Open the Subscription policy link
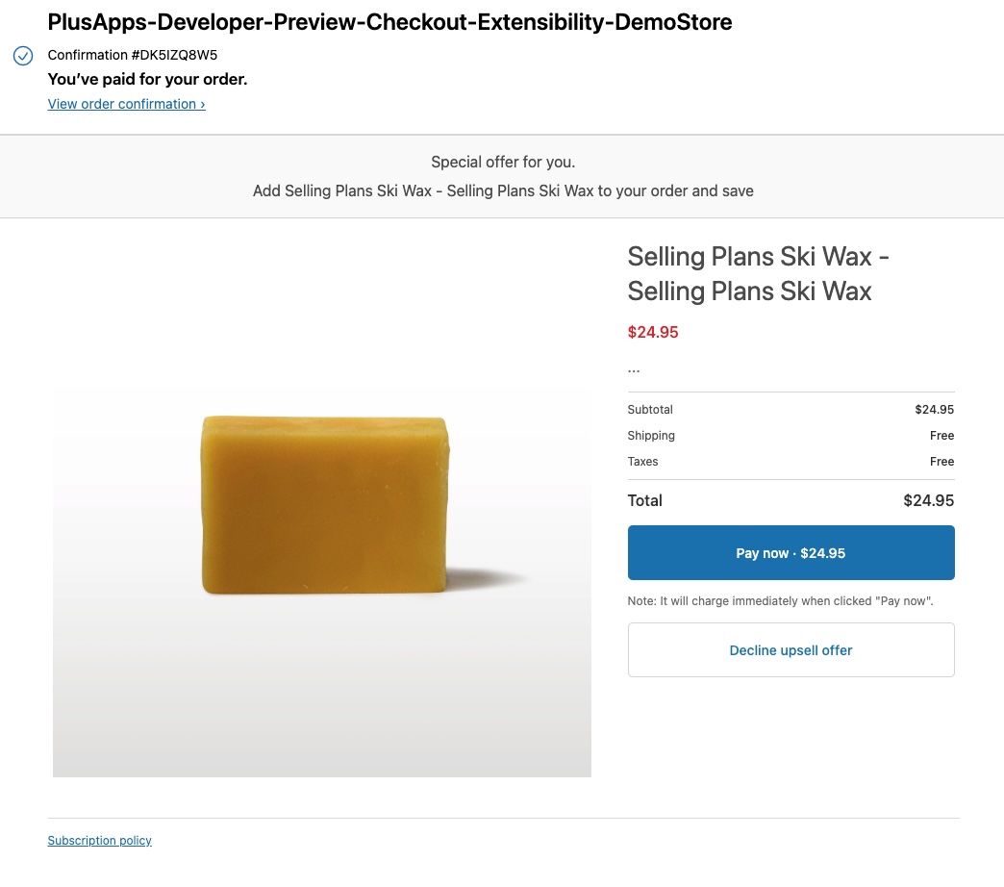Image resolution: width=1004 pixels, height=887 pixels. [100, 841]
